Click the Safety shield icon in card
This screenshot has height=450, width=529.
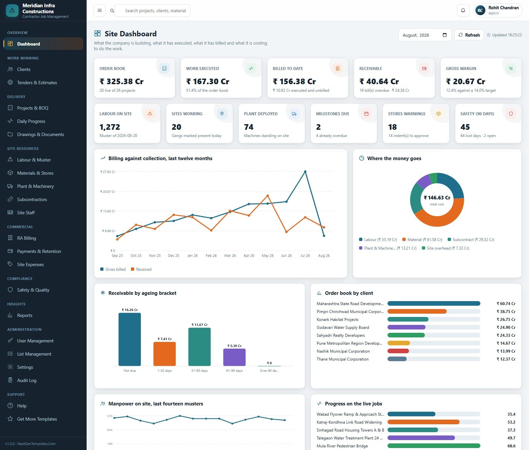tap(511, 114)
